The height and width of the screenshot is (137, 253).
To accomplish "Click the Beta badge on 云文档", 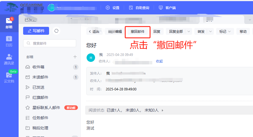I will coord(13,71).
